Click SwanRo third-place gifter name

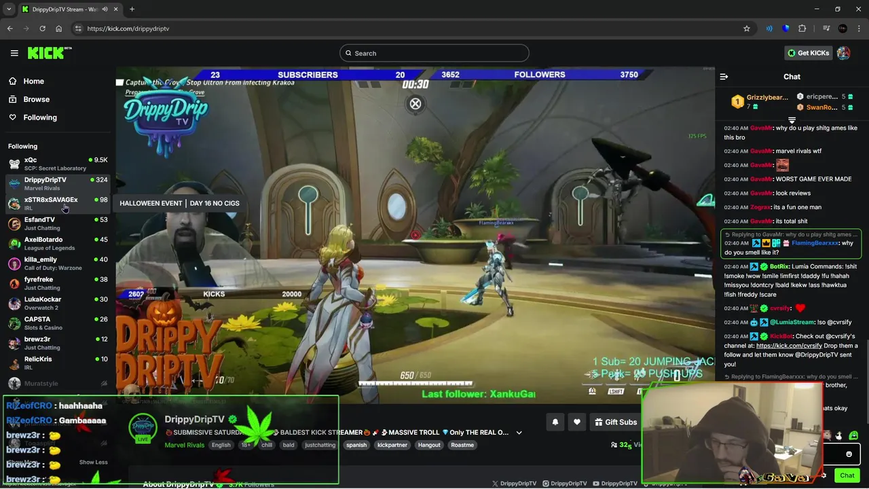pyautogui.click(x=821, y=107)
